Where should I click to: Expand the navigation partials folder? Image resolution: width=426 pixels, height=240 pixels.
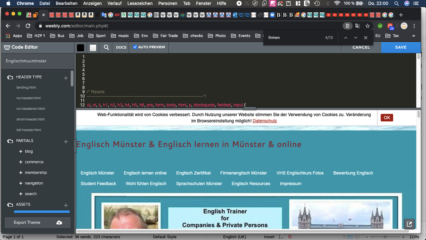(21, 183)
